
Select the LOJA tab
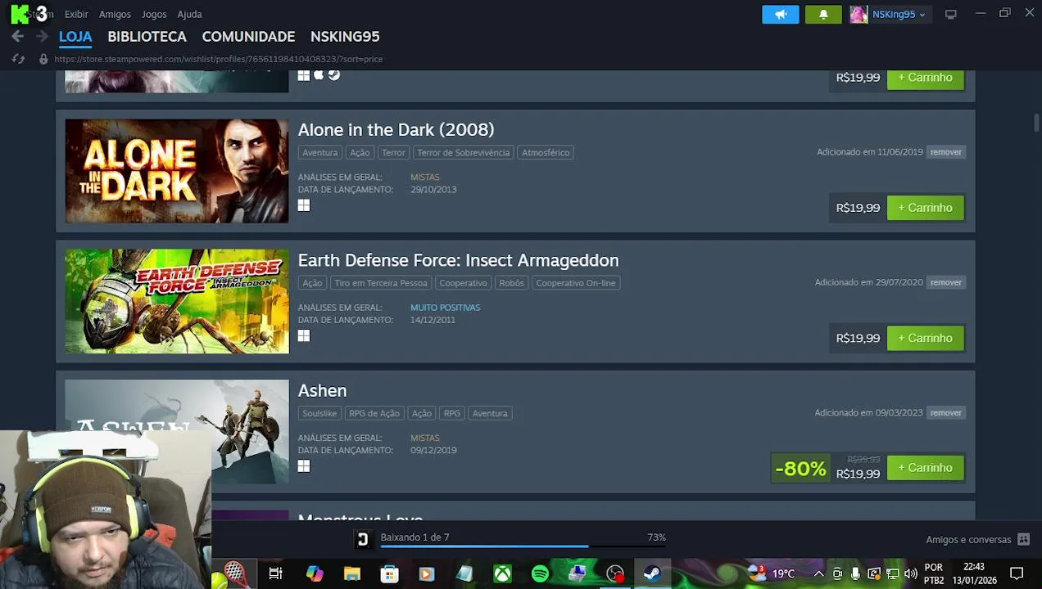click(x=75, y=37)
